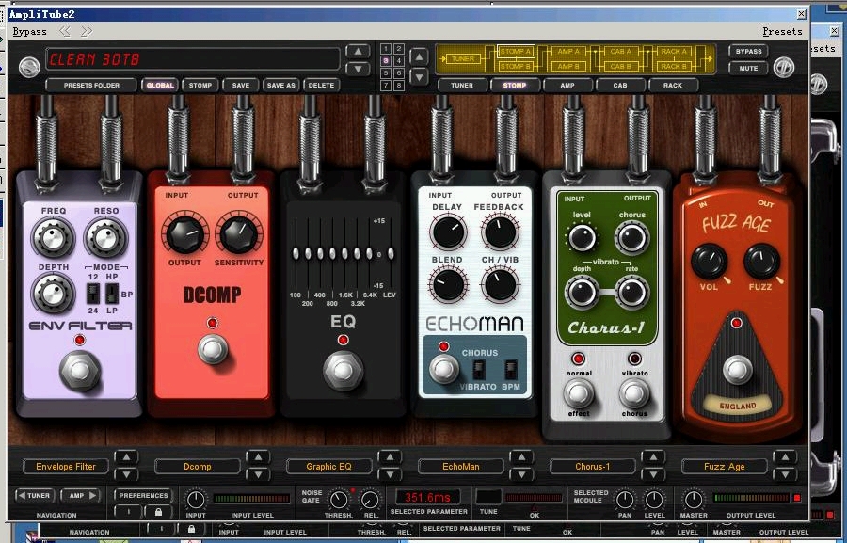This screenshot has width=847, height=543.
Task: Click the preset up arrow beside CLEAN 30TB
Action: pos(358,52)
